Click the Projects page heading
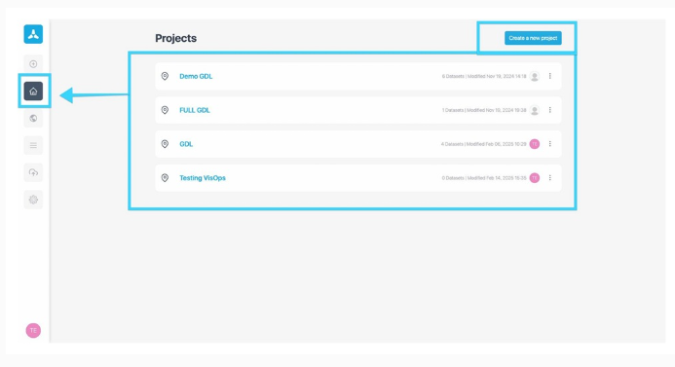The width and height of the screenshot is (675, 367). click(175, 38)
